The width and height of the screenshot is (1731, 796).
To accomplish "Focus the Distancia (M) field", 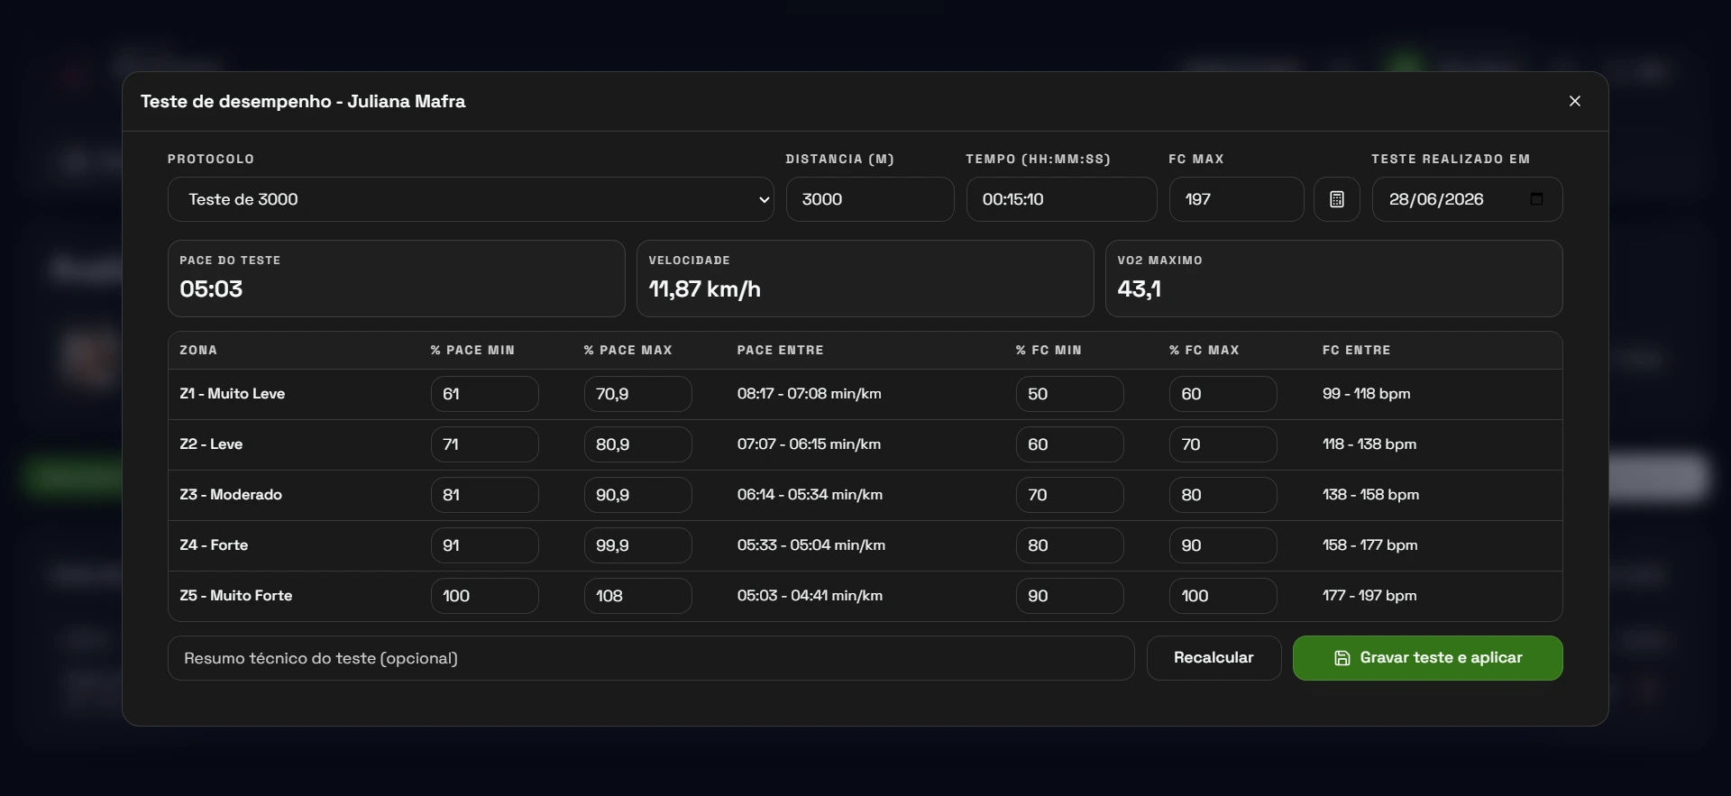I will point(870,199).
